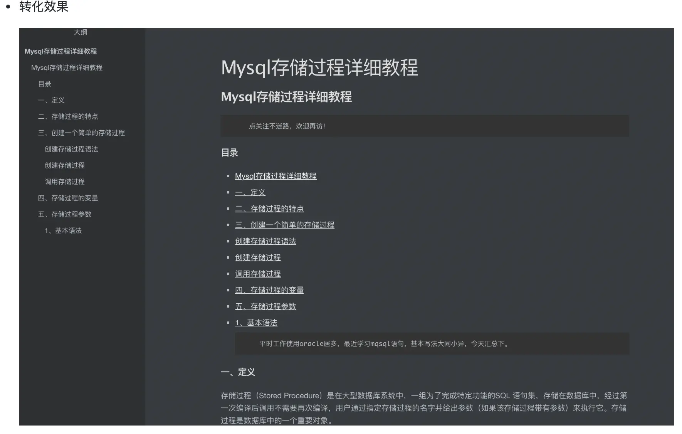682x434 pixels.
Task: Click the underlined "创建存储过程语法" contents link
Action: [x=265, y=241]
